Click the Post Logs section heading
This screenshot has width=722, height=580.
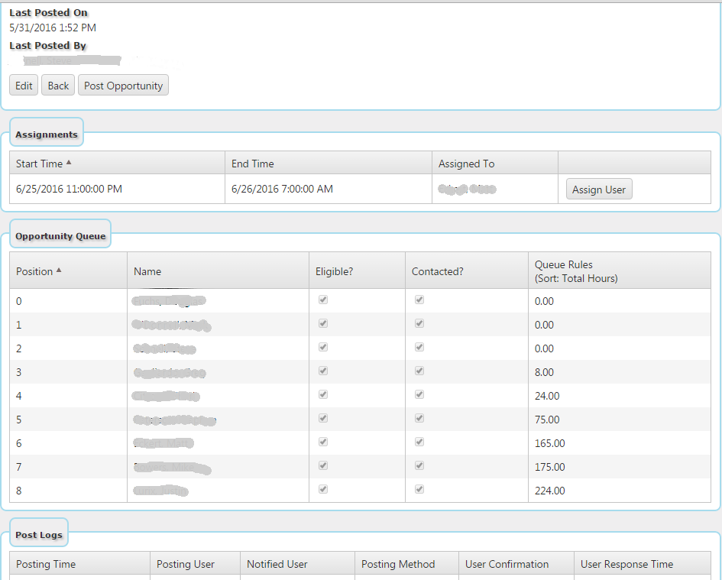click(x=39, y=535)
